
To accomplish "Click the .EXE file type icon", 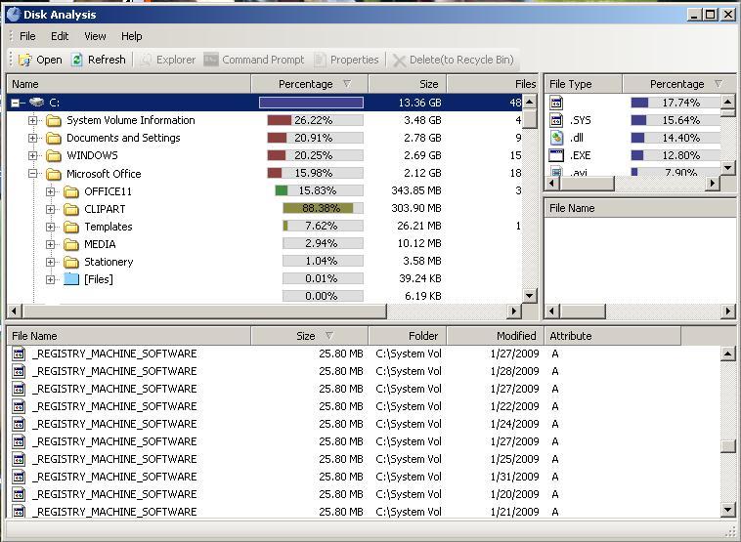I will 556,155.
